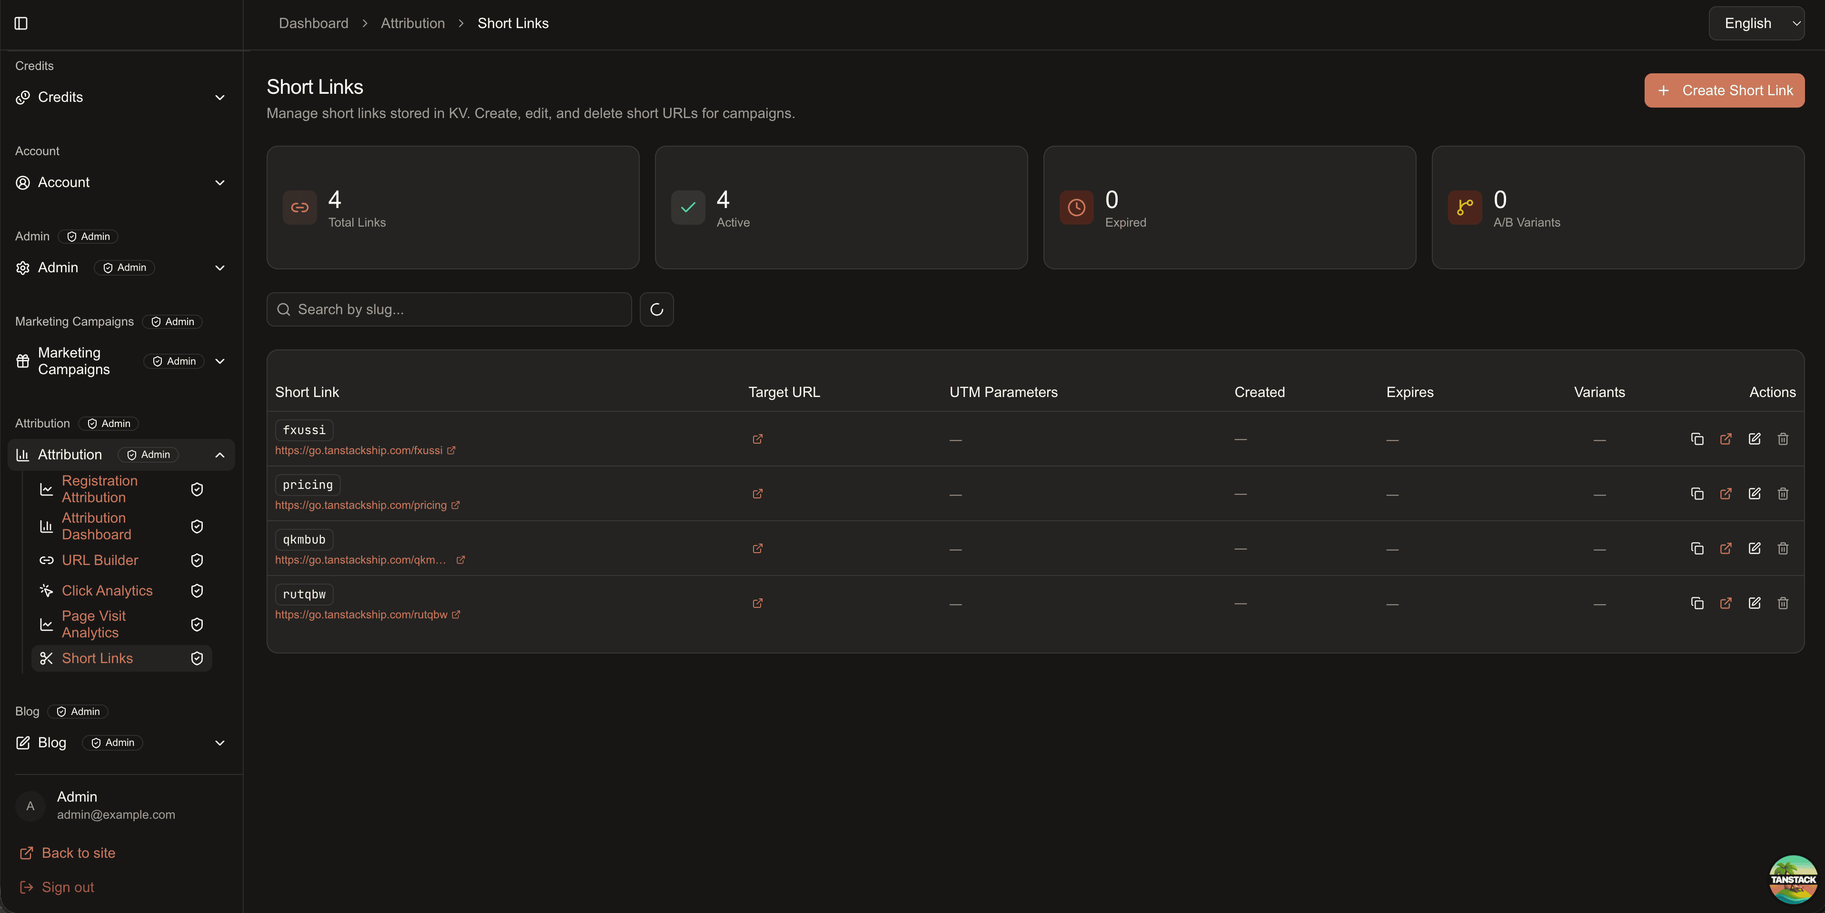Click the rutqbw slug badge

[304, 594]
